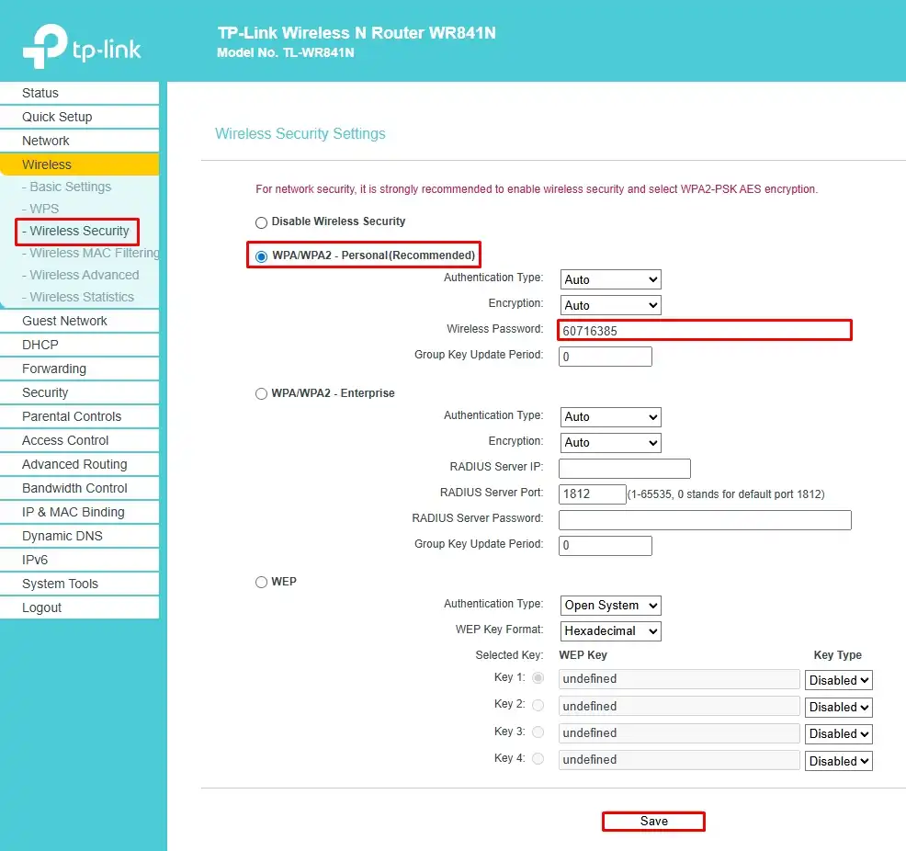Change Key 2 Key Type dropdown
906x851 pixels.
[837, 707]
